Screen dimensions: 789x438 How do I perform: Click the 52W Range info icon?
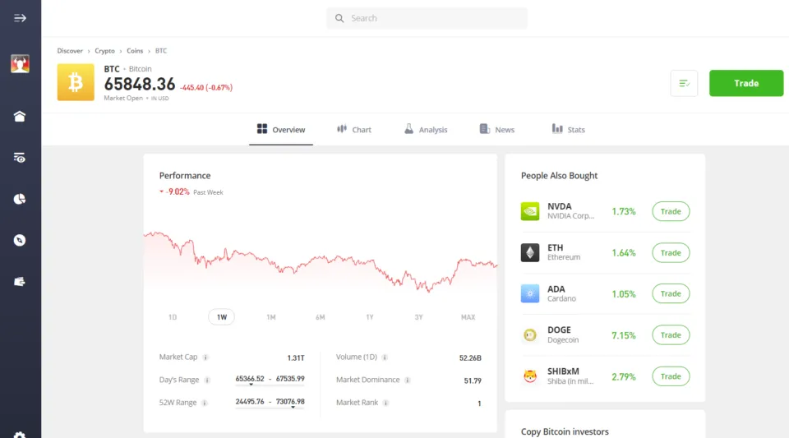click(205, 403)
